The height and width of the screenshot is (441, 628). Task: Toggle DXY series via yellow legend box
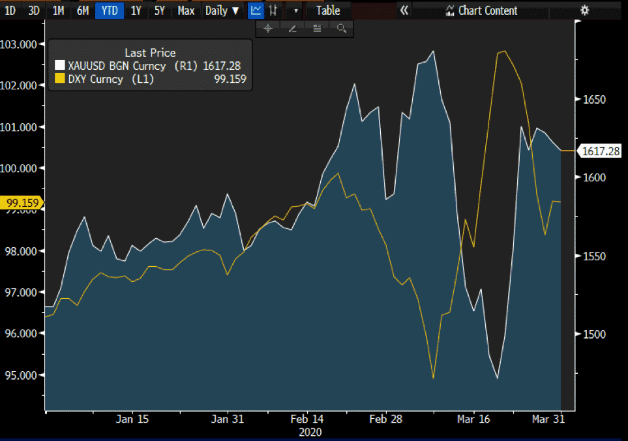(60, 79)
